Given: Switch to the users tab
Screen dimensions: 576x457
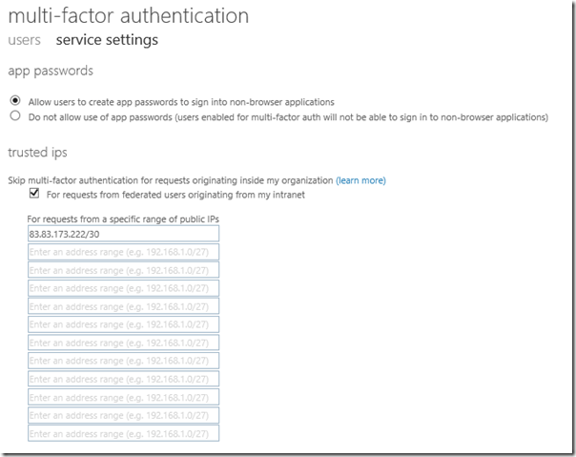Looking at the screenshot, I should pos(24,40).
